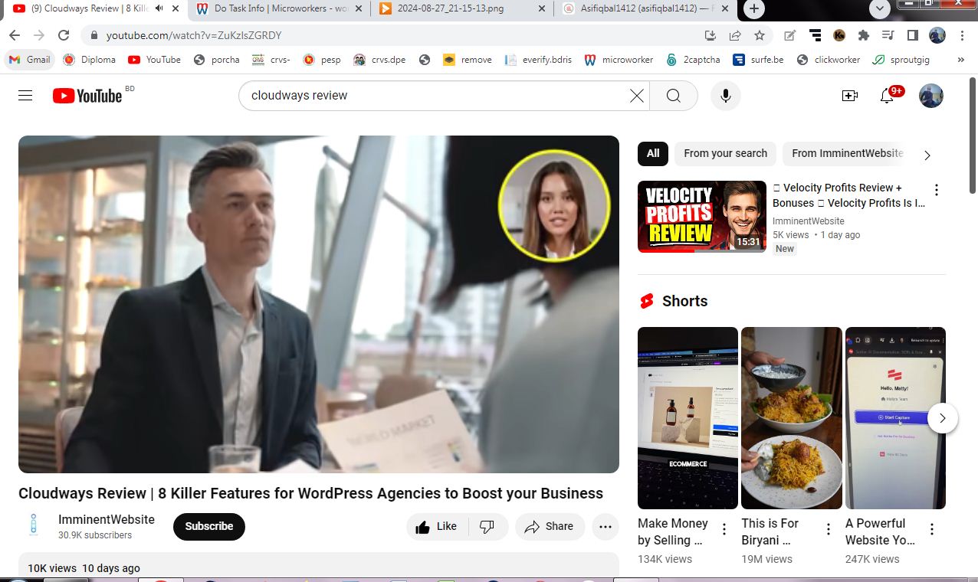Show next filter chips with the right arrow
The image size is (978, 582).
click(927, 155)
